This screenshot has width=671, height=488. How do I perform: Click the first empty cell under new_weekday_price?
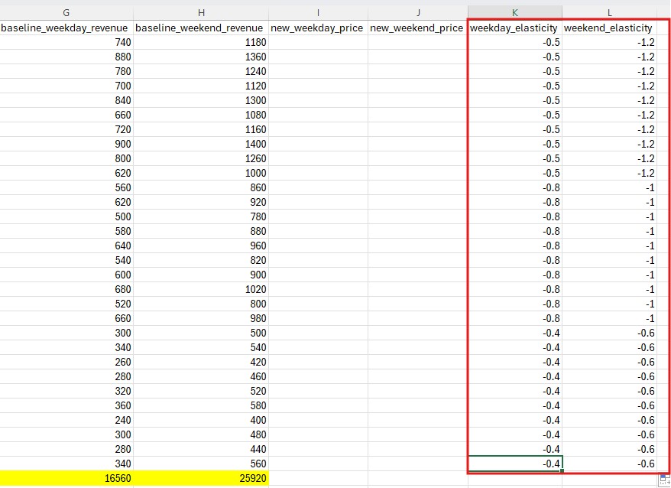point(318,42)
